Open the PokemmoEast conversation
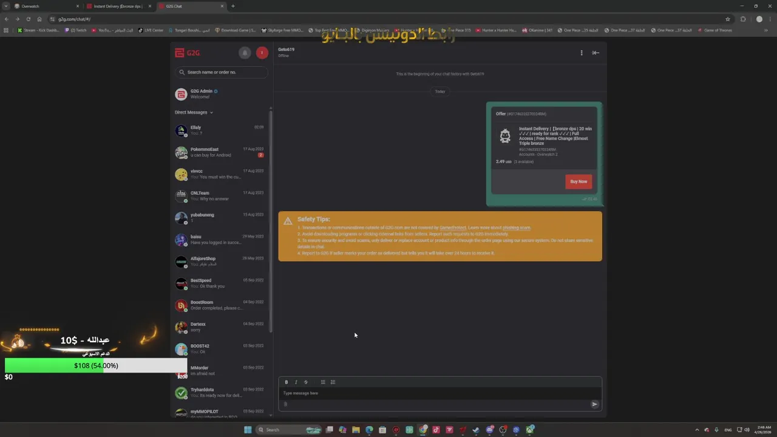 click(222, 152)
